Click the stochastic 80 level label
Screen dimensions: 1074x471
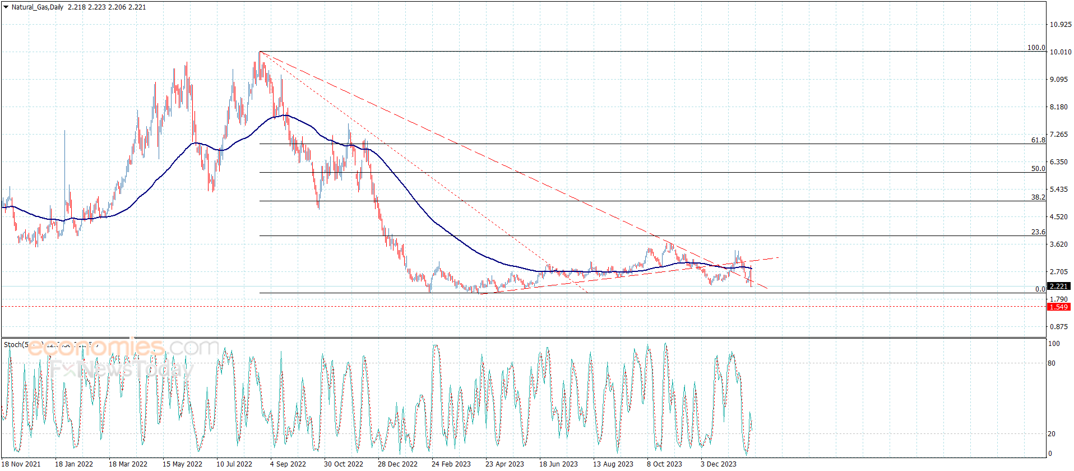point(1052,363)
